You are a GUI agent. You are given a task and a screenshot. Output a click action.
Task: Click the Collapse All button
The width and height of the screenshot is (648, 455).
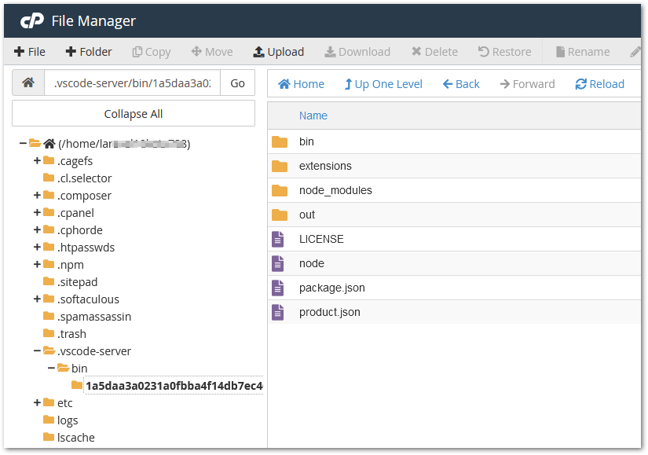pyautogui.click(x=134, y=114)
